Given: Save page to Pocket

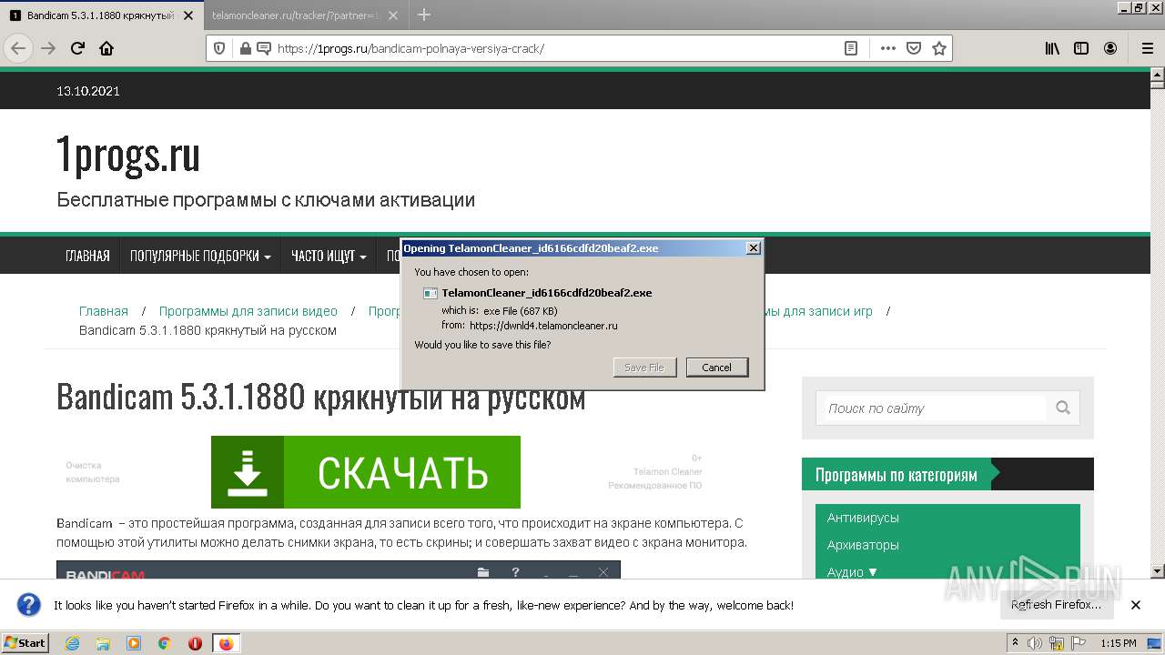Looking at the screenshot, I should pos(914,48).
